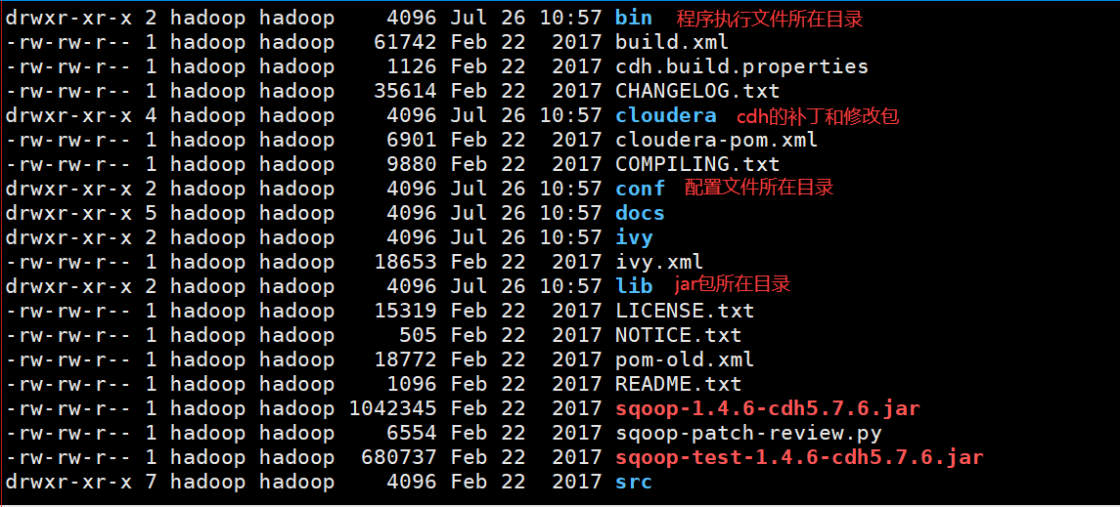Click file size 505 of NOTICE.txt
Screen dimensions: 1120x507
pos(418,334)
